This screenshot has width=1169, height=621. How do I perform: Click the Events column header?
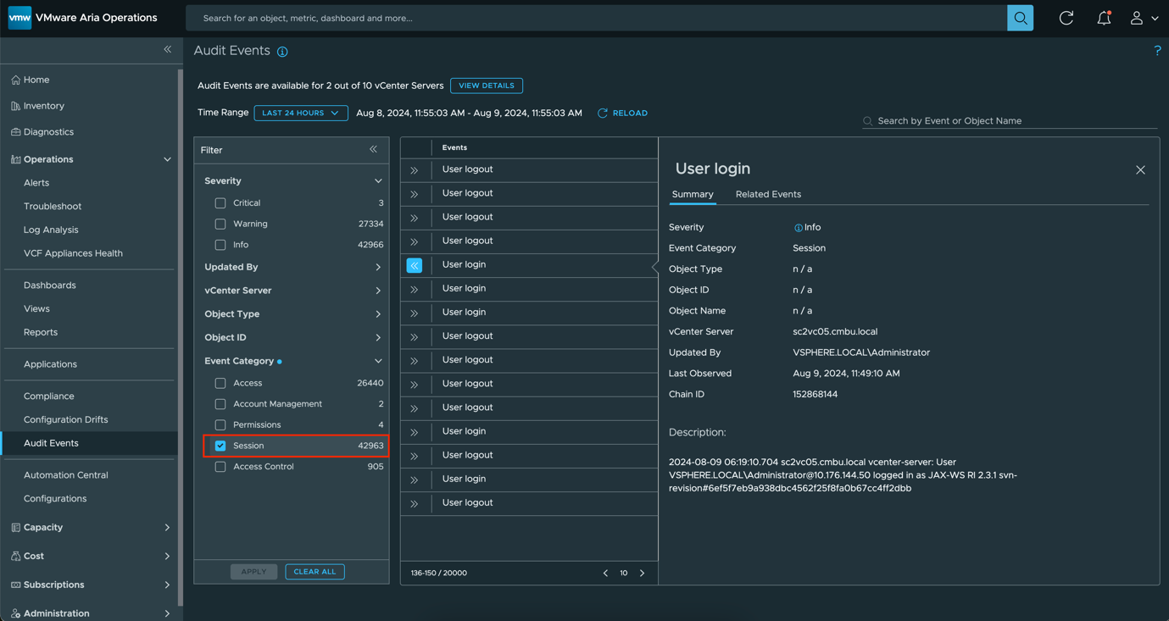click(x=454, y=147)
